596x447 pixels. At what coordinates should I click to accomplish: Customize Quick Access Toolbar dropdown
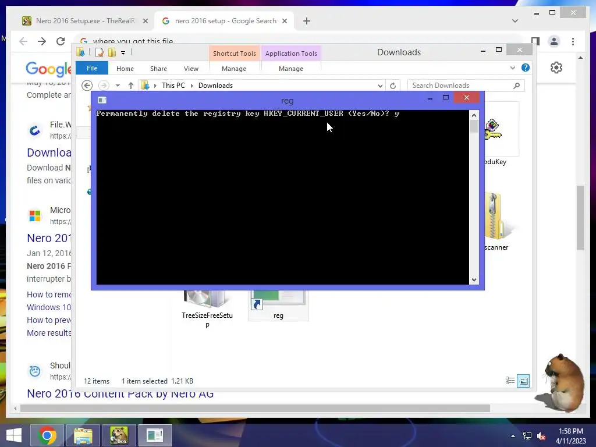click(x=123, y=53)
